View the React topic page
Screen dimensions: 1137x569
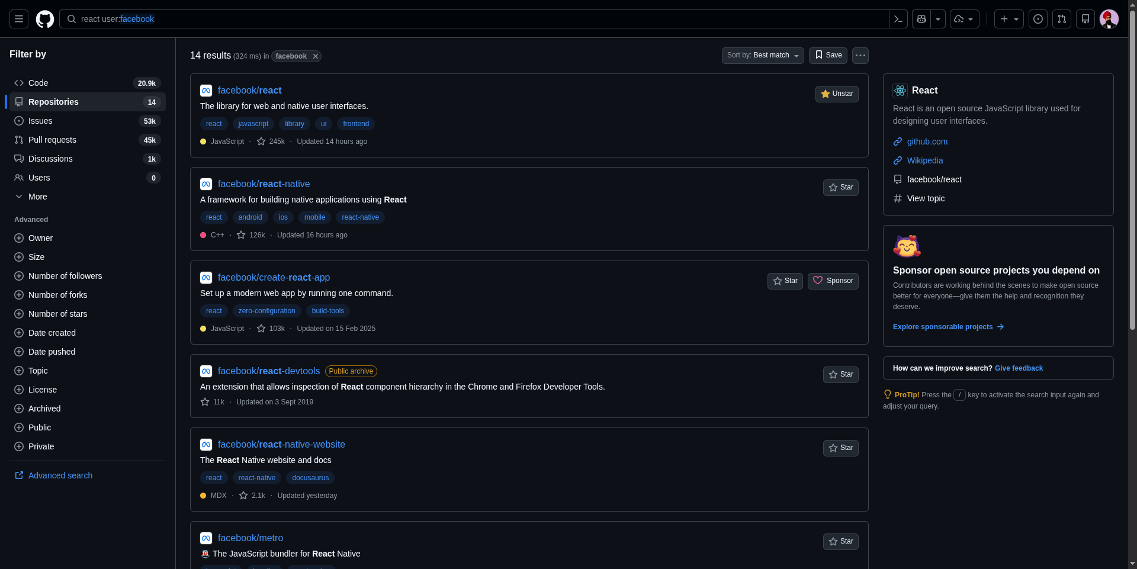pyautogui.click(x=926, y=198)
